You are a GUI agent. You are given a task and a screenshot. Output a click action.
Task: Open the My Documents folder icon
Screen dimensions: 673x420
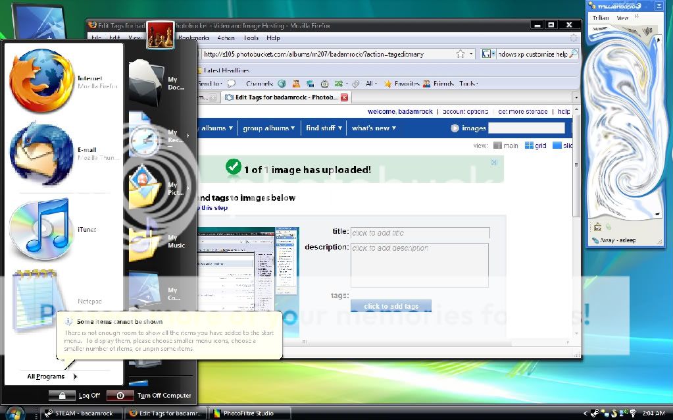click(x=147, y=82)
